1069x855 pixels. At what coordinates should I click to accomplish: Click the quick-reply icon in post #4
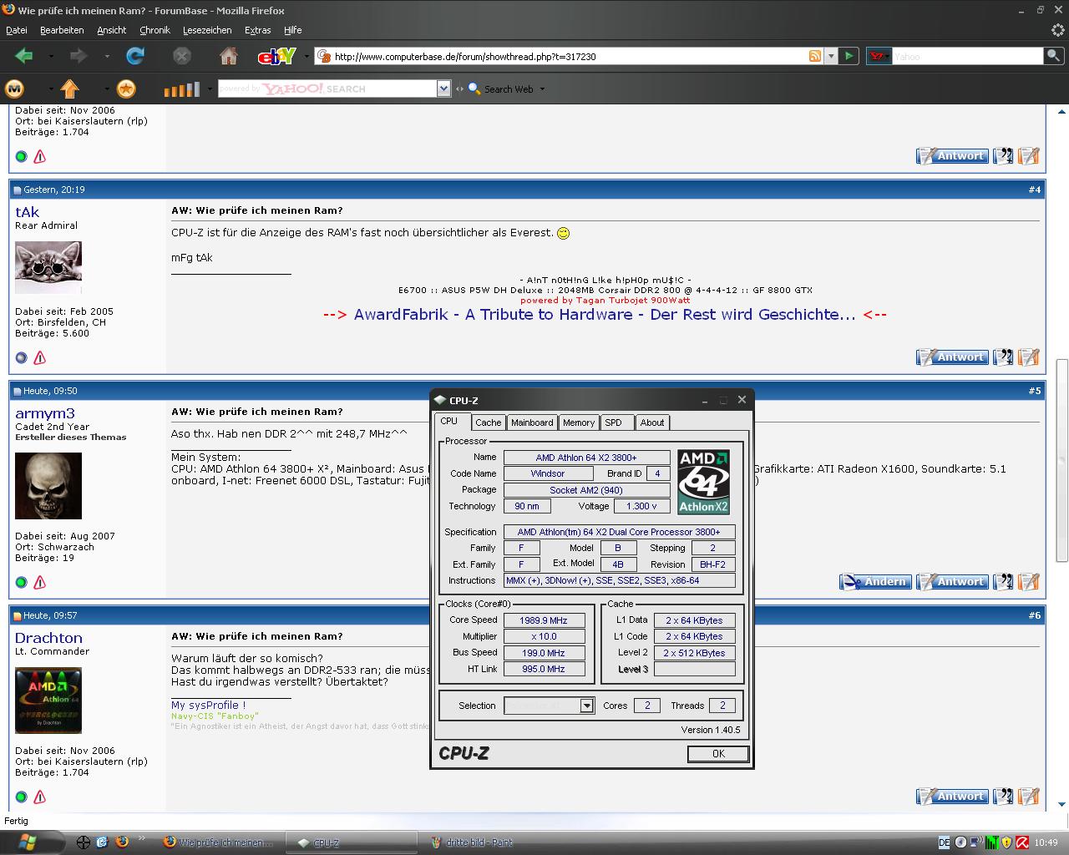tap(1029, 357)
